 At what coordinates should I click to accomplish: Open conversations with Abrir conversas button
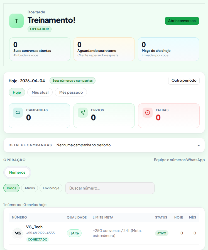point(182,21)
